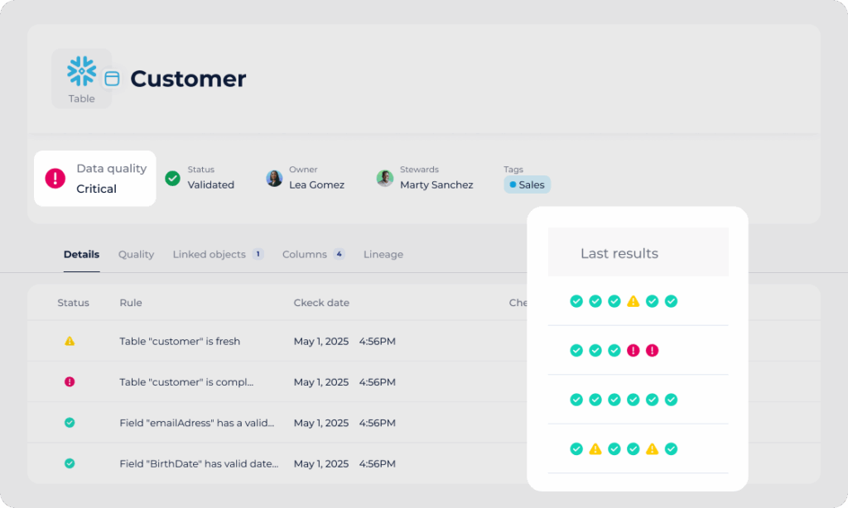Switch to the Lineage tab
Screen dimensions: 848x508
(x=383, y=254)
